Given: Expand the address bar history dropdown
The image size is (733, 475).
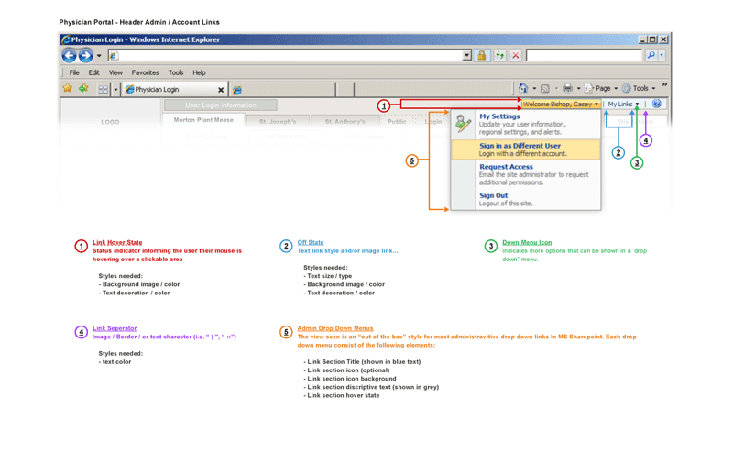Looking at the screenshot, I should coord(466,56).
